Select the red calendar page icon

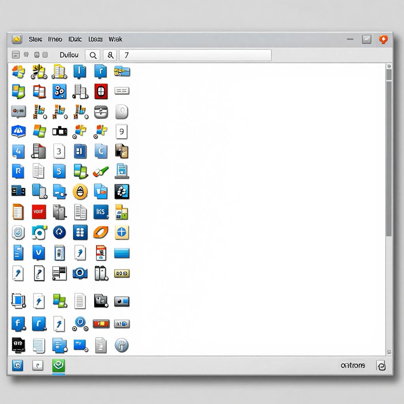[x=101, y=253]
